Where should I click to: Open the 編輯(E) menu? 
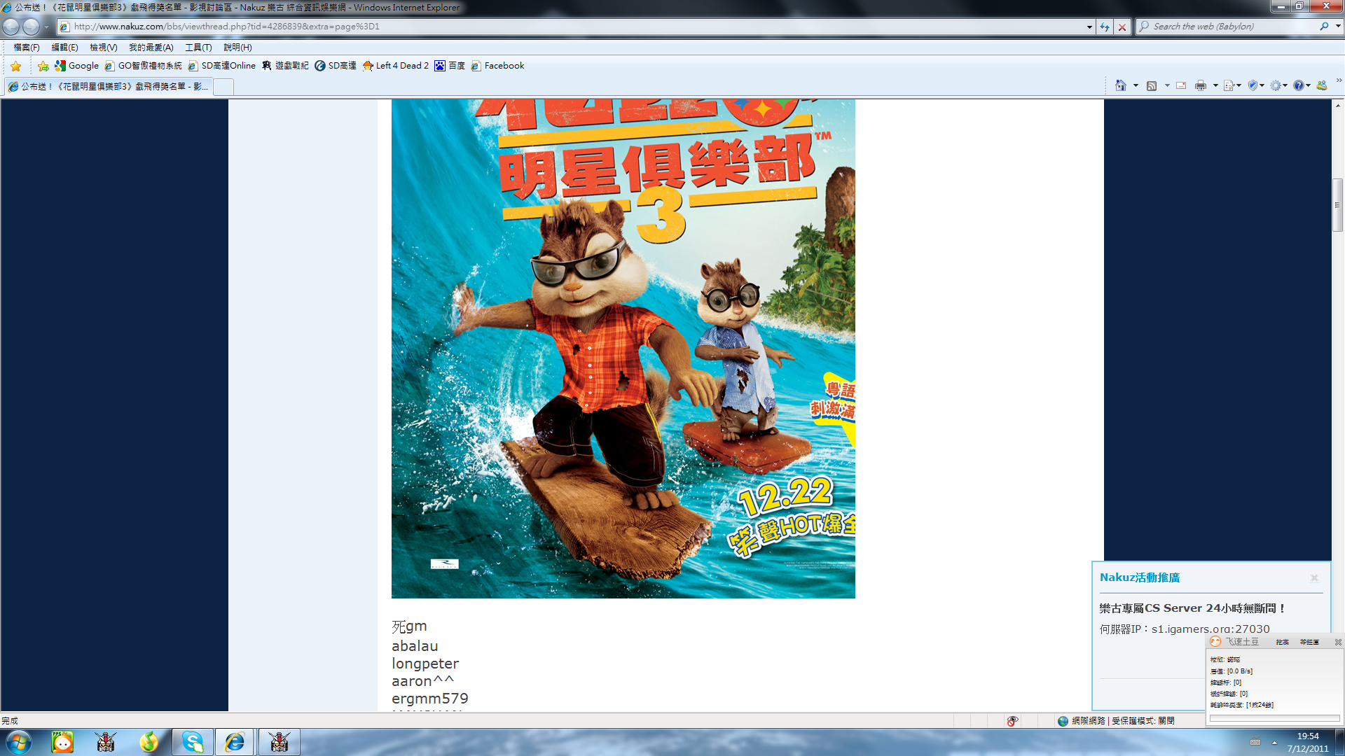pyautogui.click(x=64, y=48)
